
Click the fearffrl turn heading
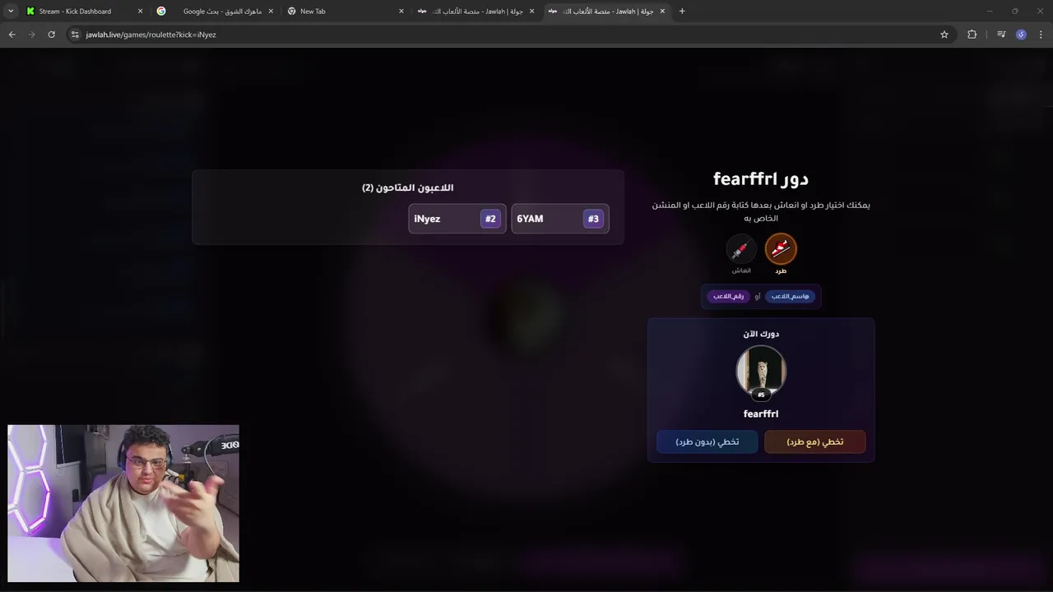click(x=761, y=179)
